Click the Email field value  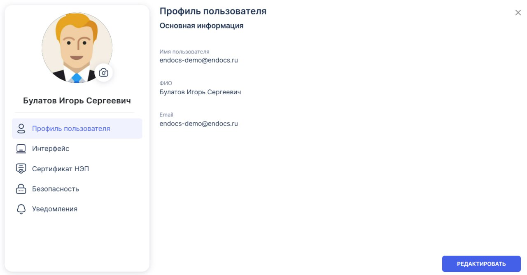(198, 124)
